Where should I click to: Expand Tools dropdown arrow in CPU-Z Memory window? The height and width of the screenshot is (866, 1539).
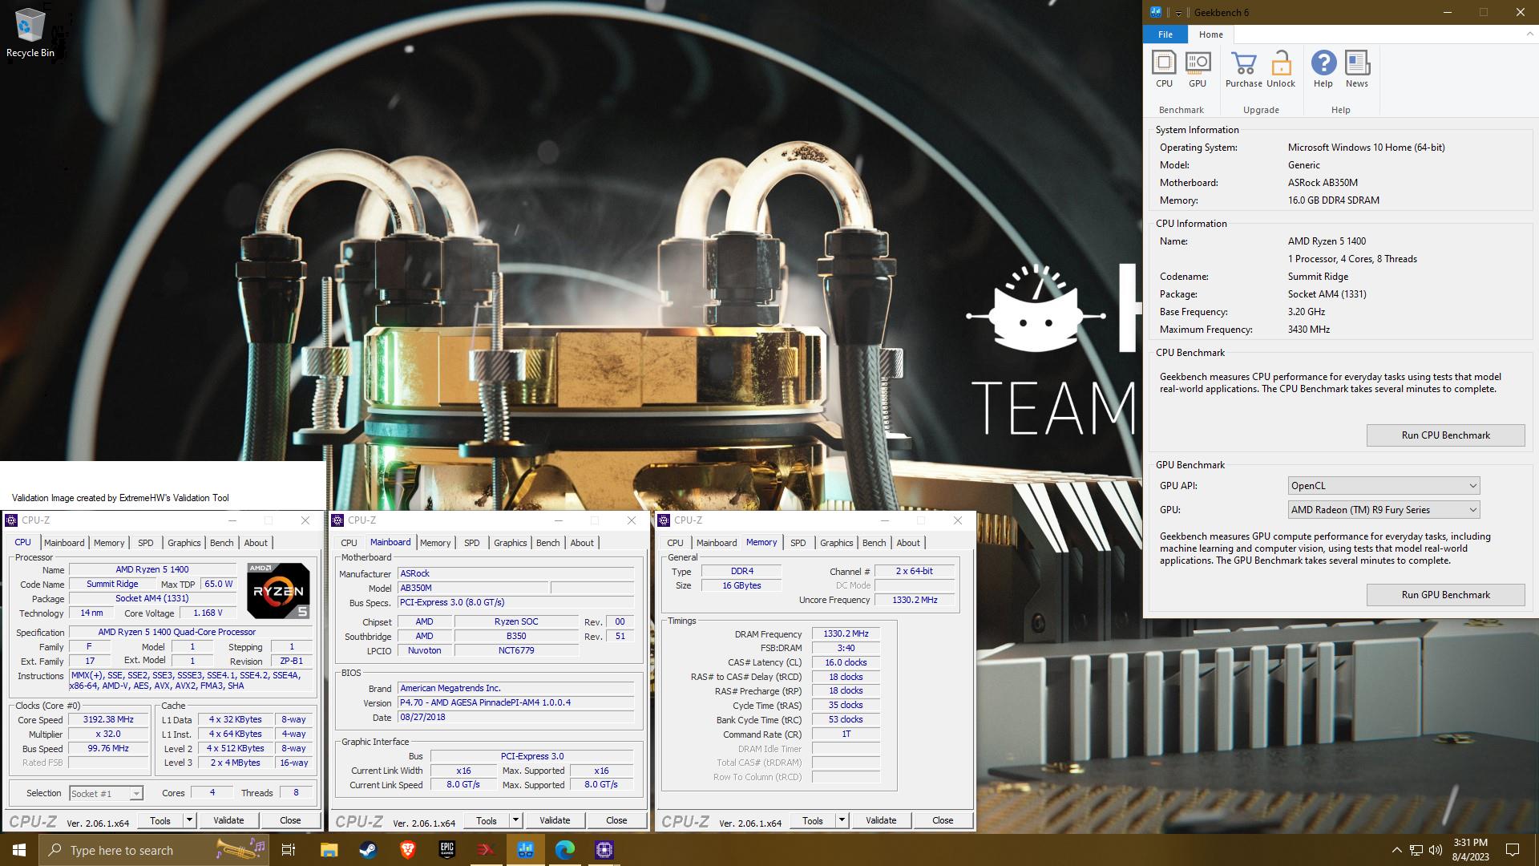[842, 820]
